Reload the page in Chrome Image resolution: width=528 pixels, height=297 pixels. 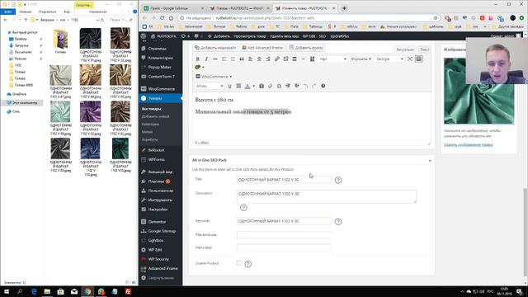(163, 18)
